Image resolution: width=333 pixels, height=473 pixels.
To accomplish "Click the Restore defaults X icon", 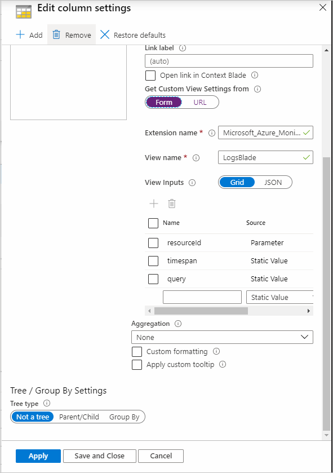I will pyautogui.click(x=105, y=35).
